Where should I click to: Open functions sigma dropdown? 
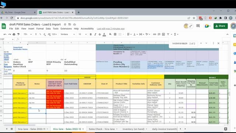point(176,34)
